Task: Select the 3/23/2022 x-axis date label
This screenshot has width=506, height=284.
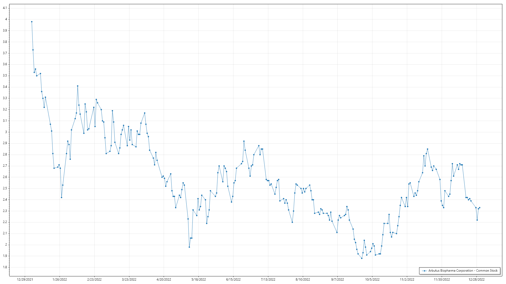Action: 129,280
